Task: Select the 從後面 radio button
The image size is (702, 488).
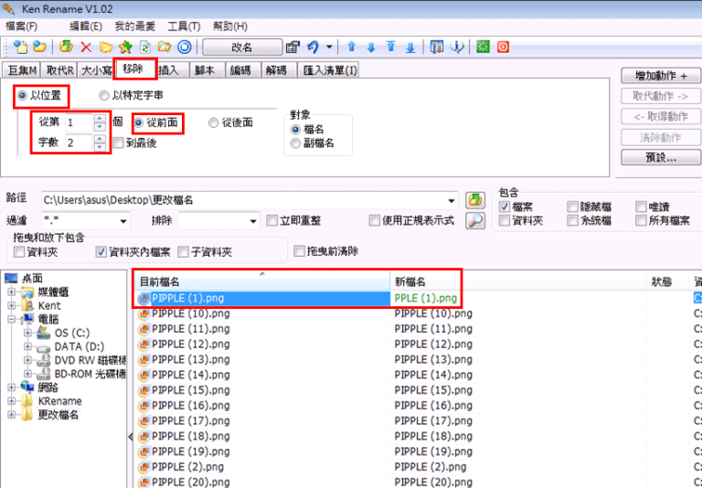Action: tap(213, 122)
